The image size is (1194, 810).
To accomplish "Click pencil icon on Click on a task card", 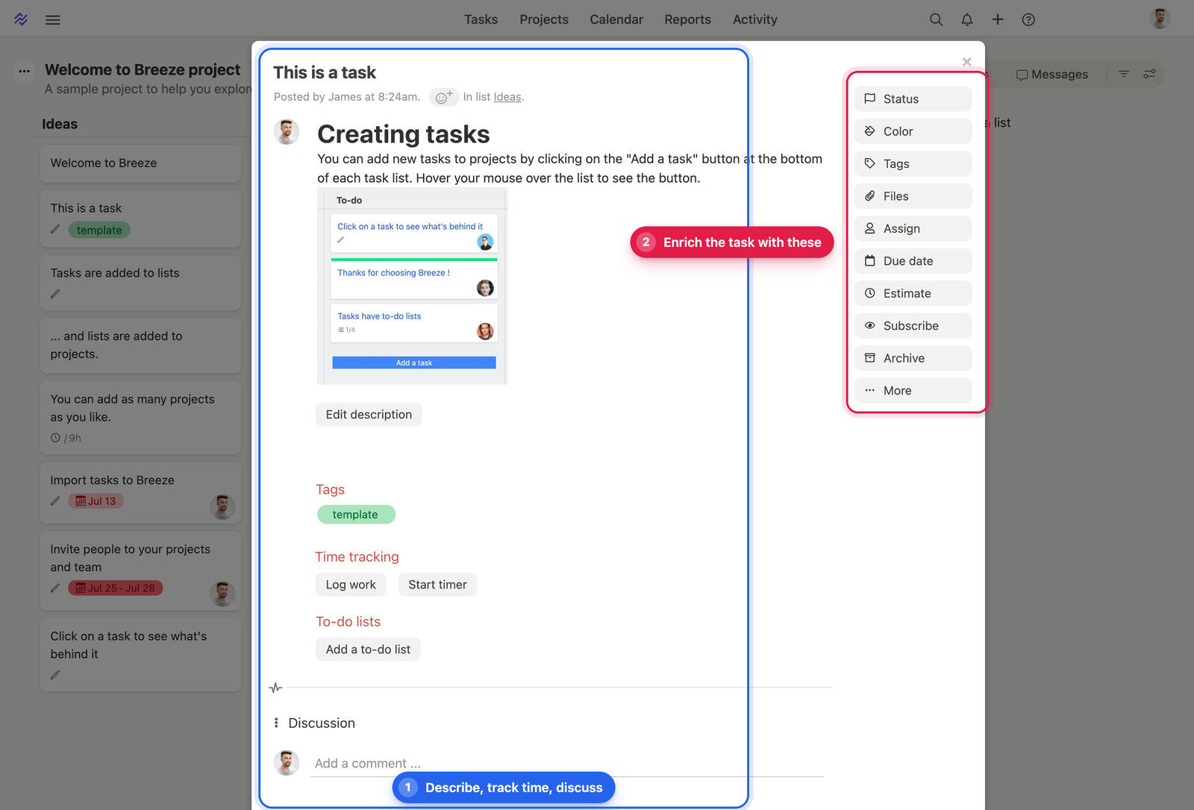I will [55, 675].
